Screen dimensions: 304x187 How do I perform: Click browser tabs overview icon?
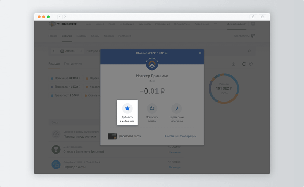(x=262, y=17)
